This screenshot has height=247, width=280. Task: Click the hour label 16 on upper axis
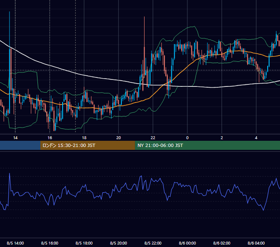tap(50, 138)
